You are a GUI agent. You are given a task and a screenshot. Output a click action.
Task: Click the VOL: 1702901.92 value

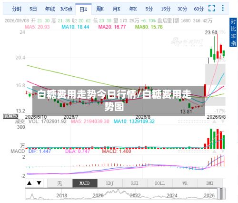coord(48,122)
